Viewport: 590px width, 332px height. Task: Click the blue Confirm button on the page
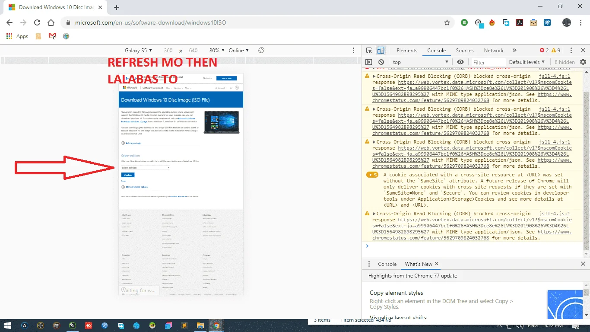coord(128,175)
